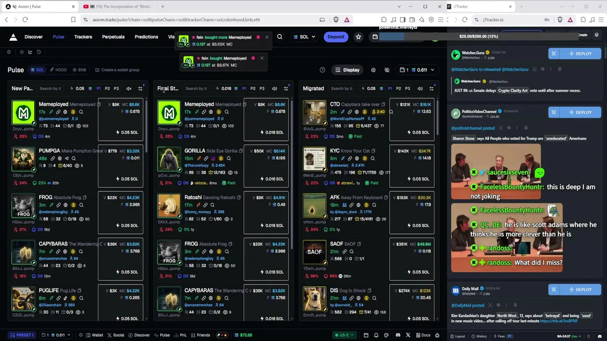Open the GORILLA token thumbnail
Screen dimensions: 607x341
coord(169,159)
